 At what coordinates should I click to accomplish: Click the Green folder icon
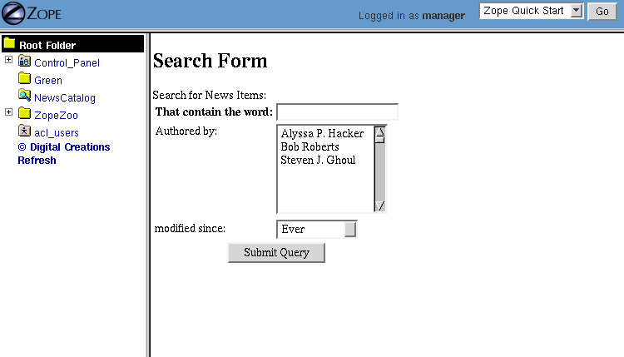24,80
